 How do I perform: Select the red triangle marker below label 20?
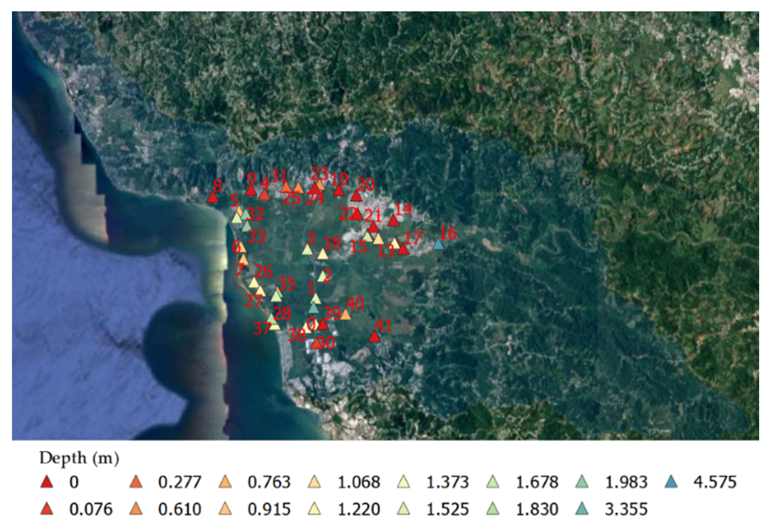point(356,196)
